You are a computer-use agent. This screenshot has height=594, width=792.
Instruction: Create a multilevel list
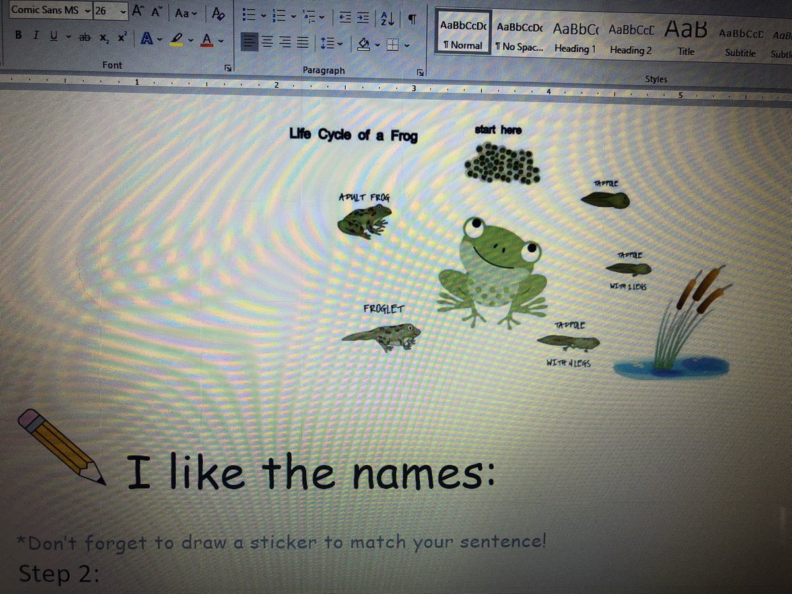point(308,16)
